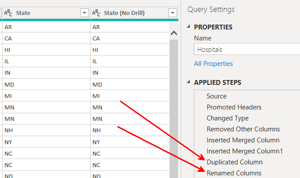Image resolution: width=300 pixels, height=178 pixels.
Task: Click the scrollbar up arrow
Action: pyautogui.click(x=174, y=33)
